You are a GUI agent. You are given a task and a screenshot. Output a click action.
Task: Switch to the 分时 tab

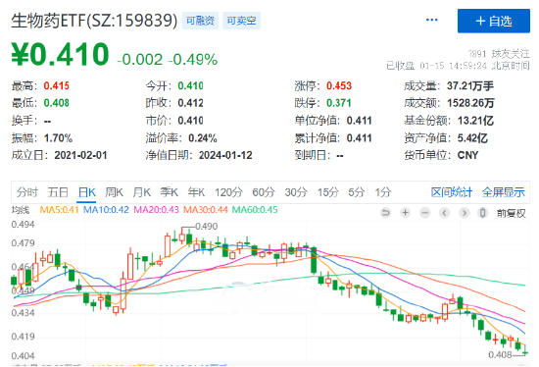(x=27, y=192)
